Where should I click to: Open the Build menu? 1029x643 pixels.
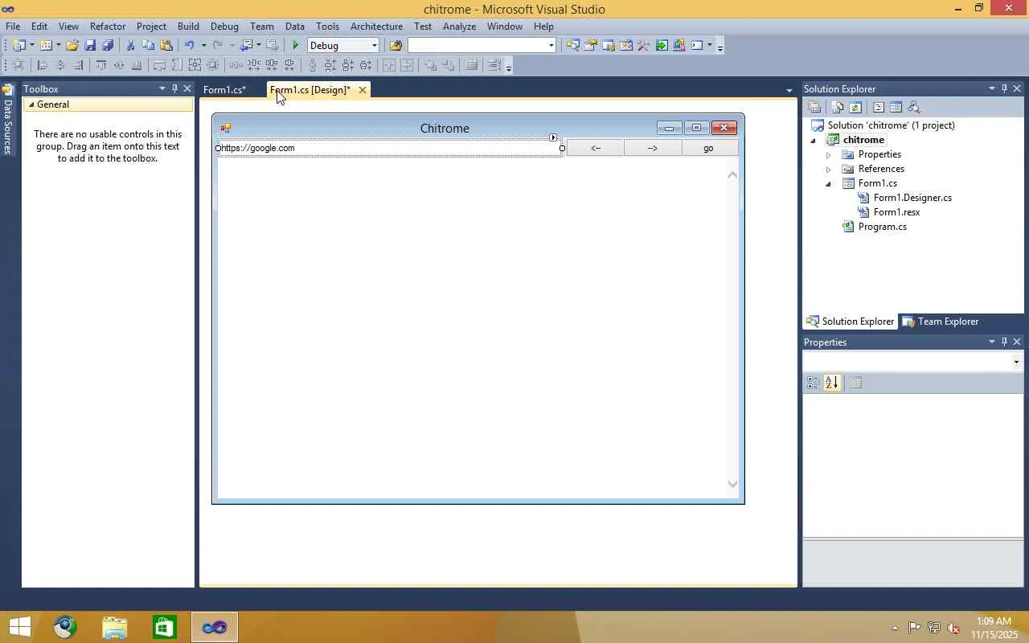tap(188, 26)
